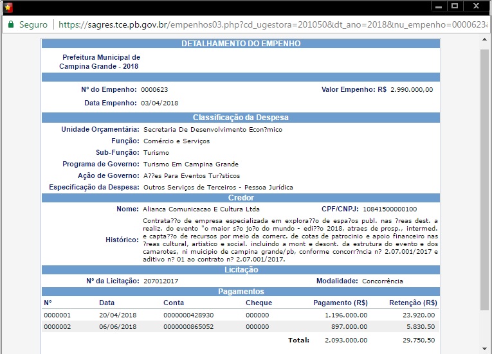Viewport: 492px width, 354px height.
Task: Click the 'Turismo' sub-função value
Action: [x=156, y=153]
